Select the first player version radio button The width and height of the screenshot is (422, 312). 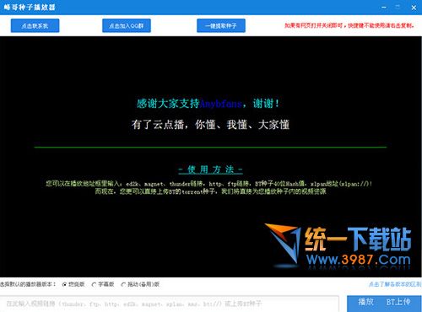[x=64, y=284]
